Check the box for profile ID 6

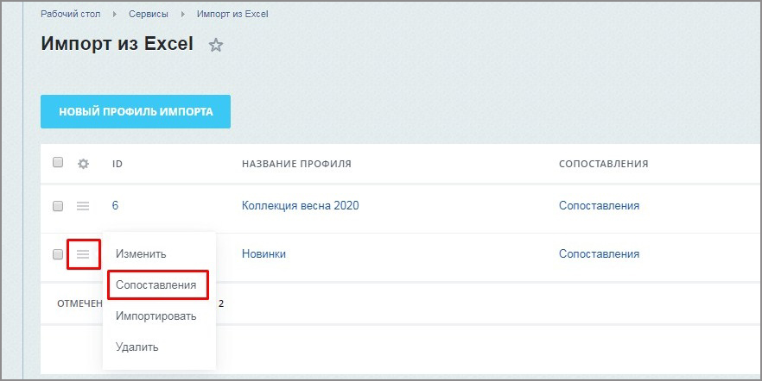[58, 206]
